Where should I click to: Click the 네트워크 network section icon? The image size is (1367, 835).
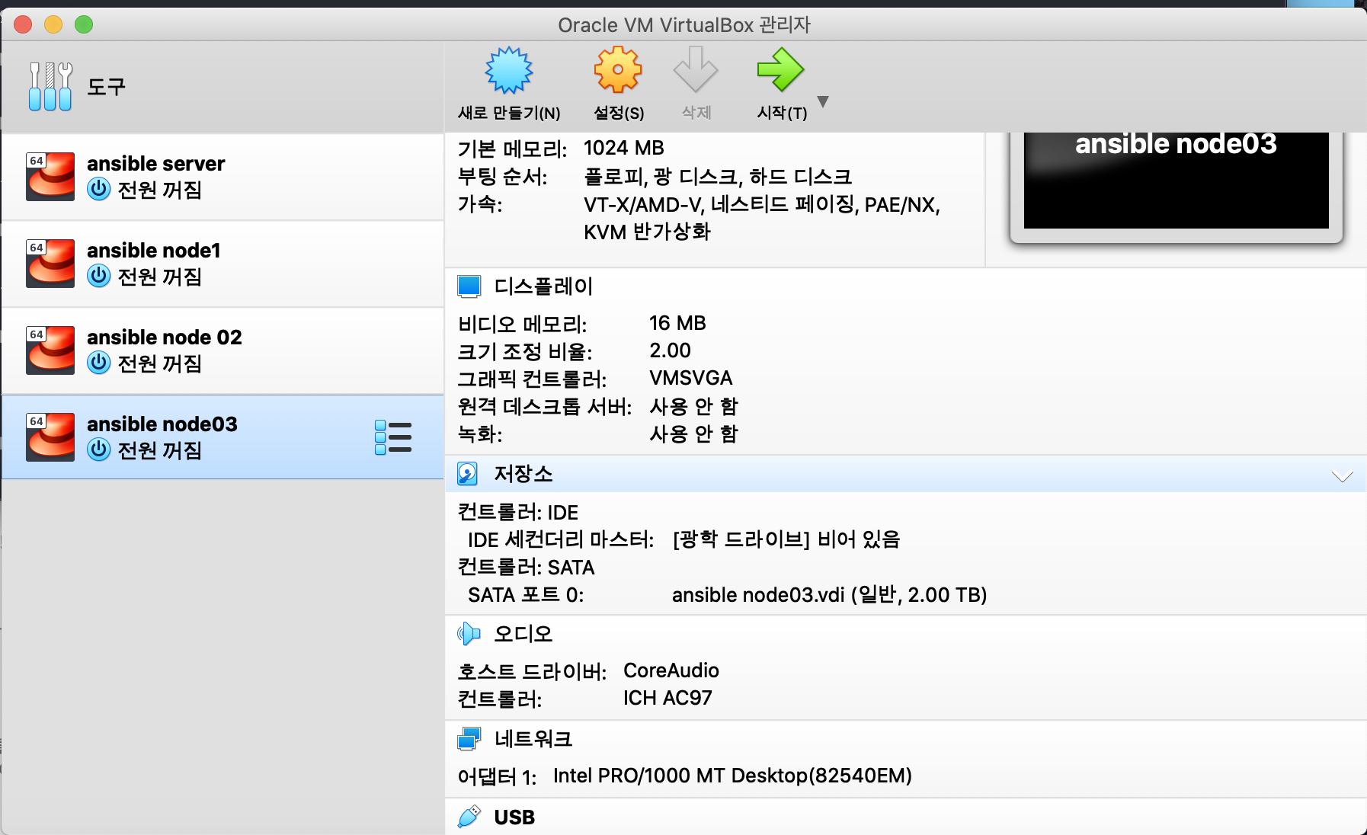469,739
